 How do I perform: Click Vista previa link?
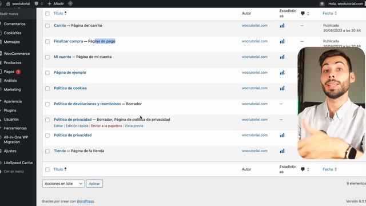click(x=134, y=126)
